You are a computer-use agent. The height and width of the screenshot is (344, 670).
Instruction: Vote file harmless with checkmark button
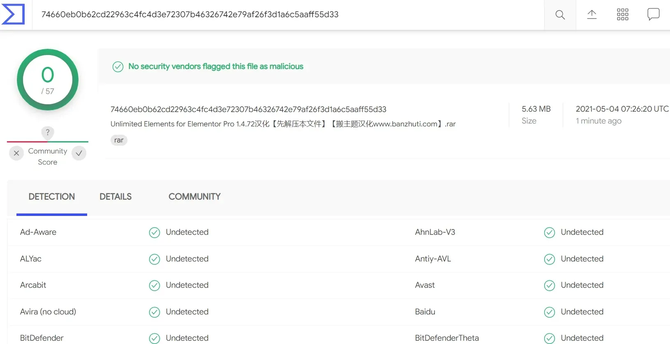coord(79,153)
